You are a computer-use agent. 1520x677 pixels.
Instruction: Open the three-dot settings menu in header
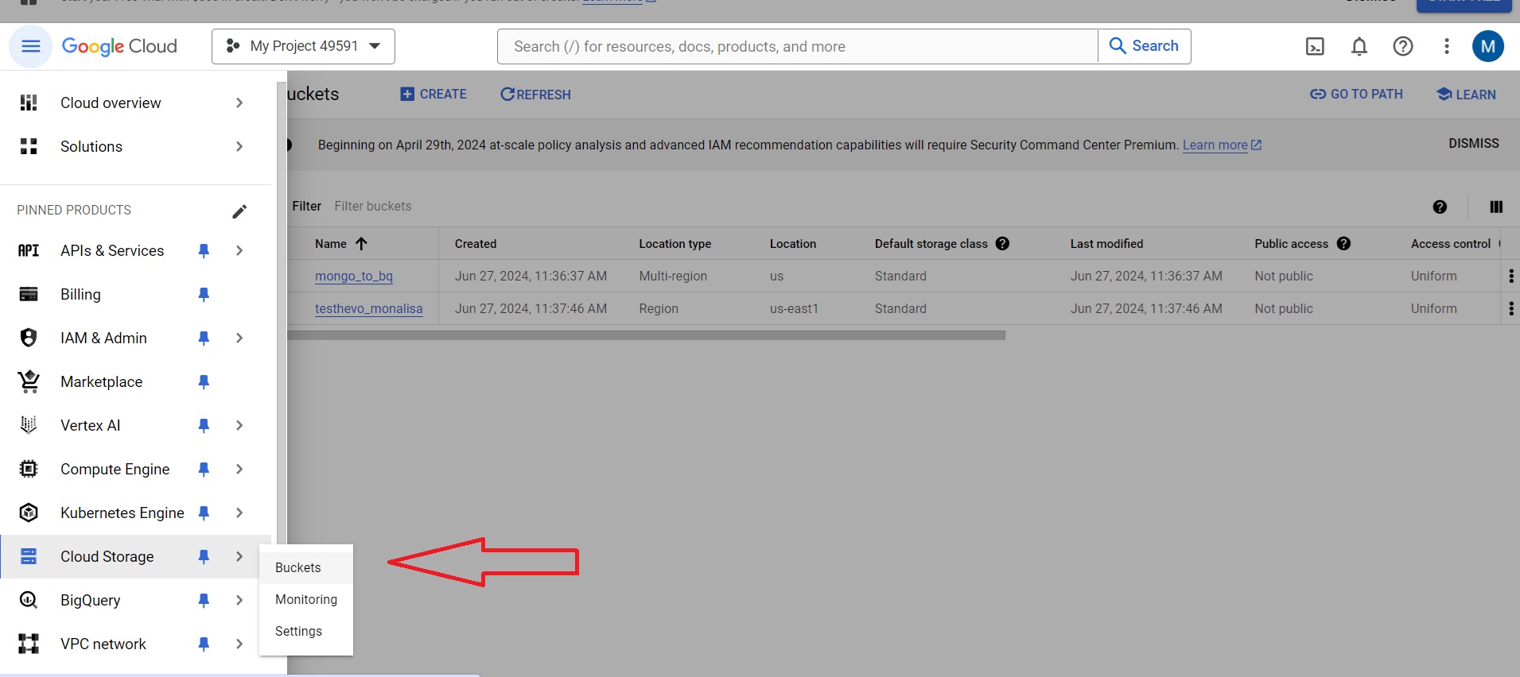tap(1447, 46)
